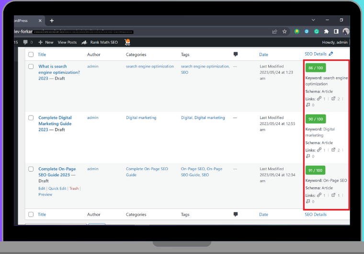Open a new browser tab with plus
The height and width of the screenshot is (254, 364).
pos(52,21)
